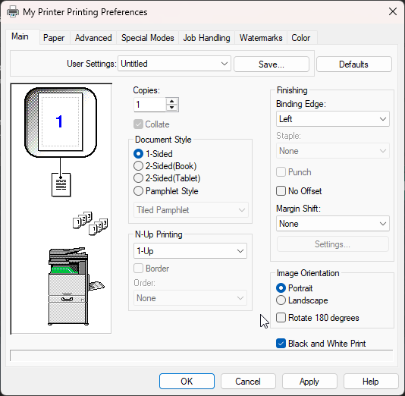Click the Cancel button
405x396 pixels.
(x=248, y=382)
